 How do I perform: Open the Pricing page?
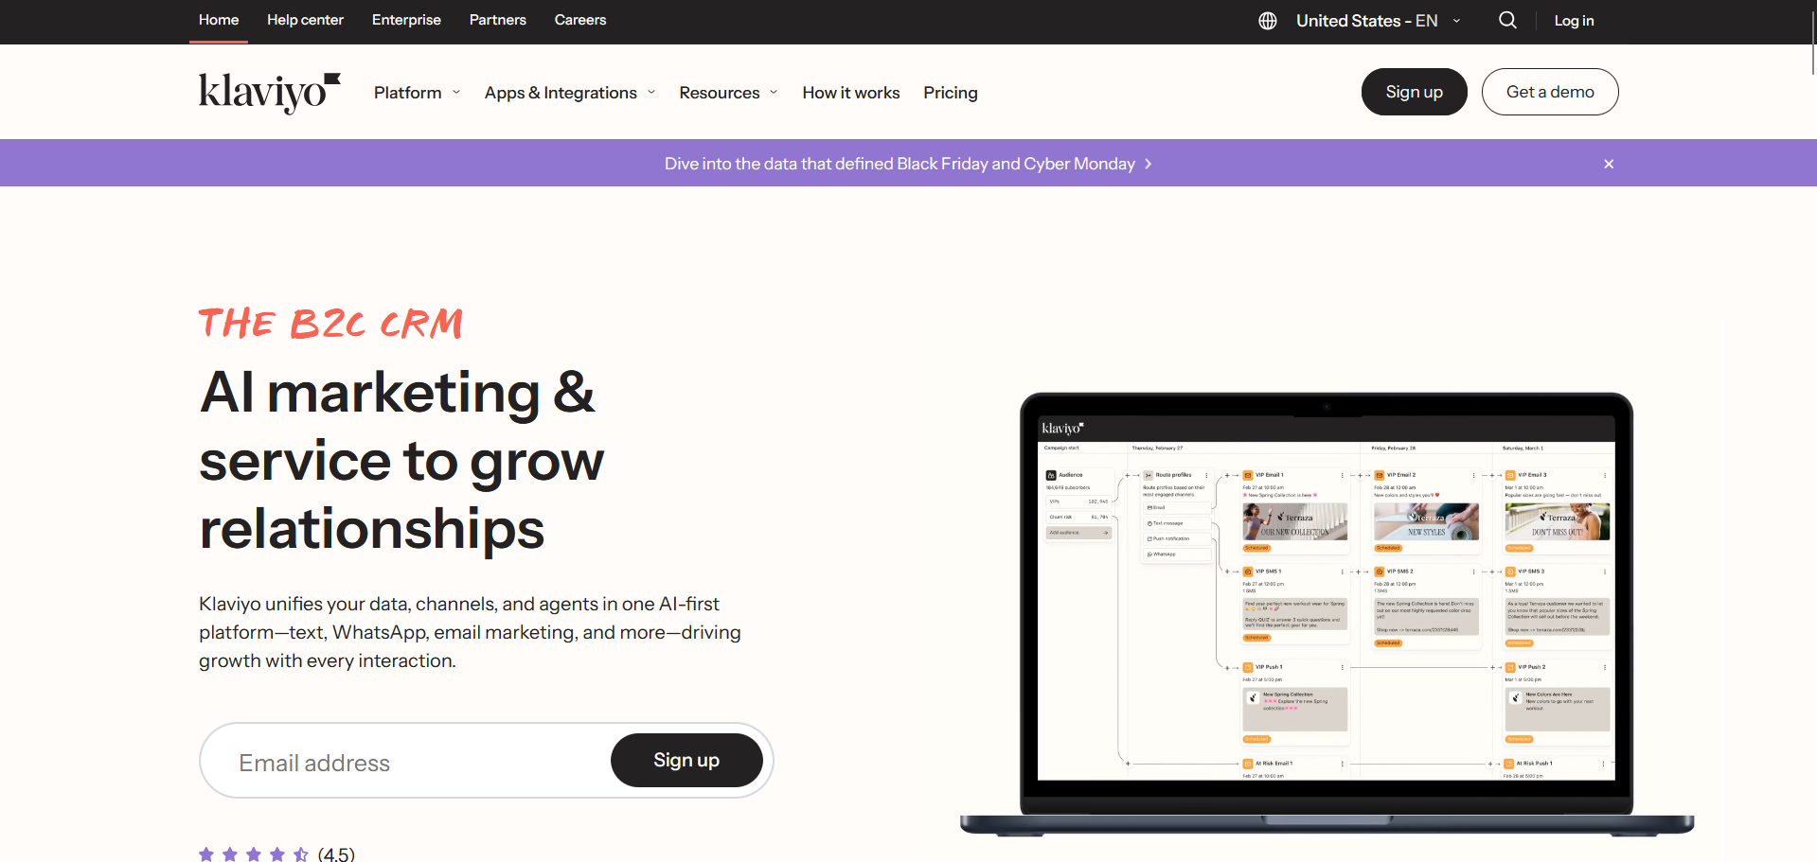pos(951,93)
